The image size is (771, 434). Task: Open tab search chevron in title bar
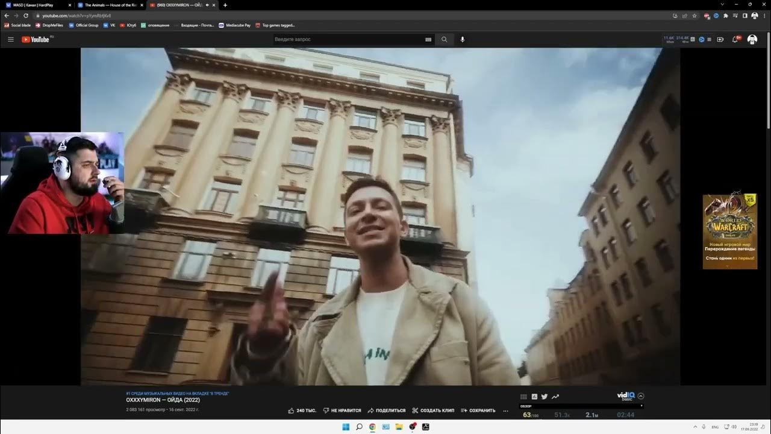pos(723,5)
